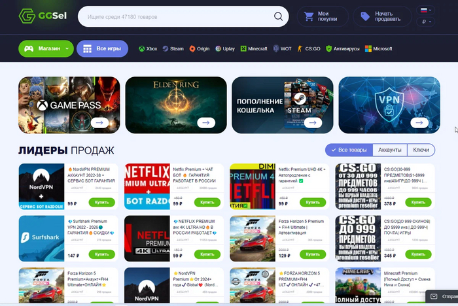Open Elden Ring banner
The height and width of the screenshot is (306, 458).
point(176,105)
